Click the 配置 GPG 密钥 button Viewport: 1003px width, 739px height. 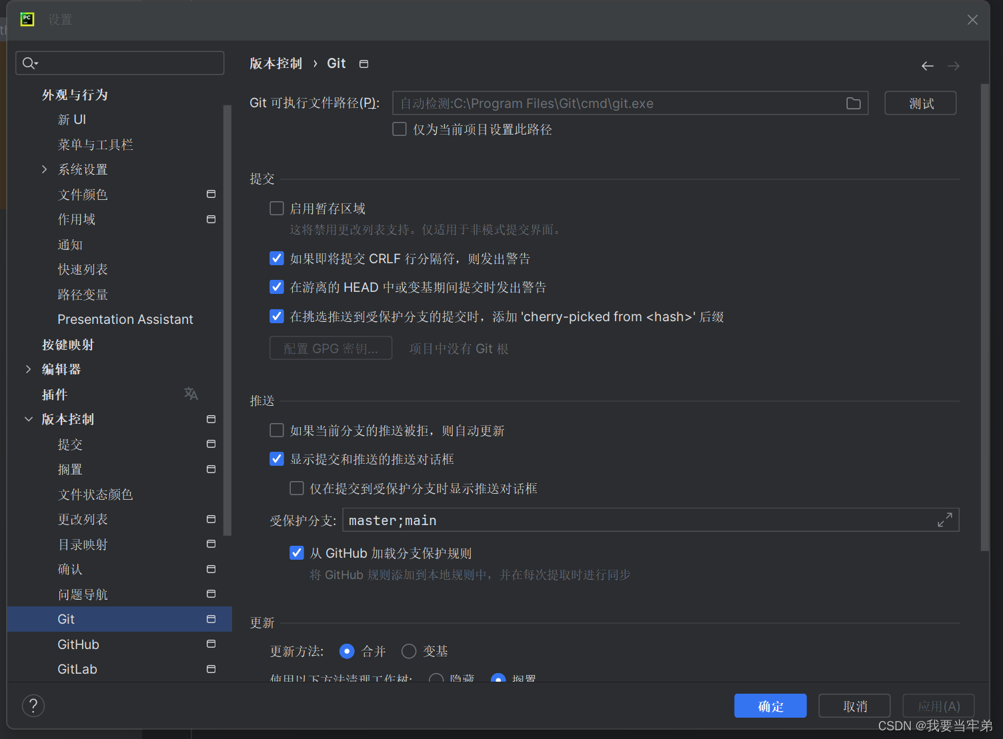pos(331,347)
